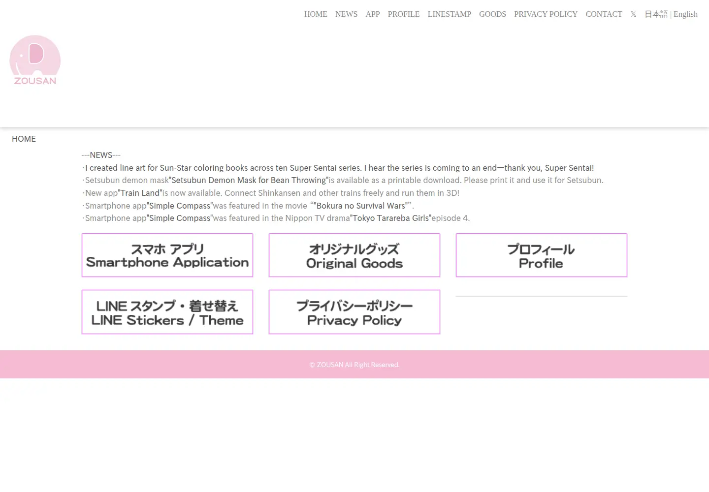This screenshot has width=709, height=492.
Task: Open LINESTAMP in the navigation bar
Action: click(x=450, y=14)
